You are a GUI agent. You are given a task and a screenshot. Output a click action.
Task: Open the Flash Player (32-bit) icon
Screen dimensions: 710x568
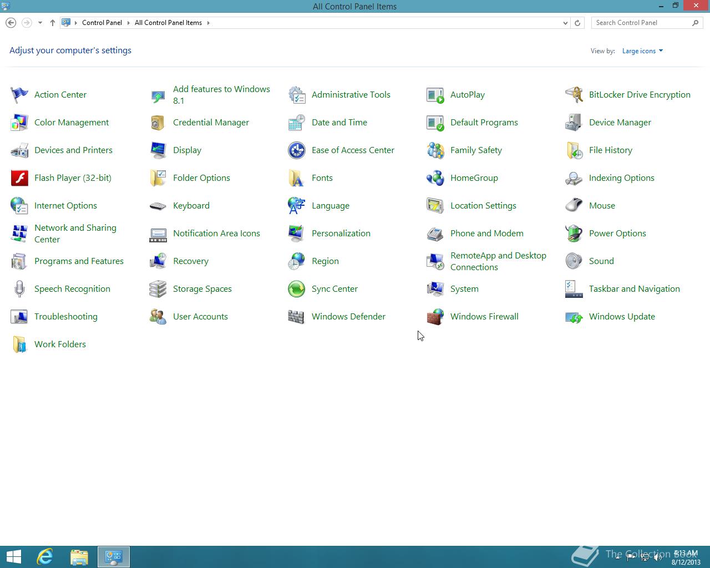[x=19, y=178]
